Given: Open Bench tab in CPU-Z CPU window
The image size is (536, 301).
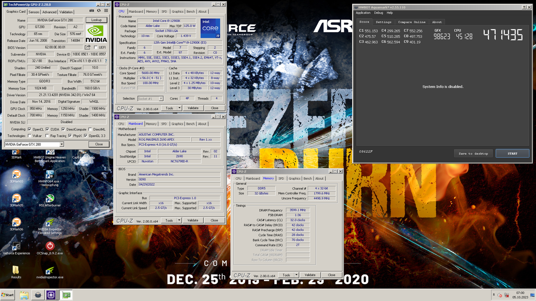Looking at the screenshot, I should [191, 11].
